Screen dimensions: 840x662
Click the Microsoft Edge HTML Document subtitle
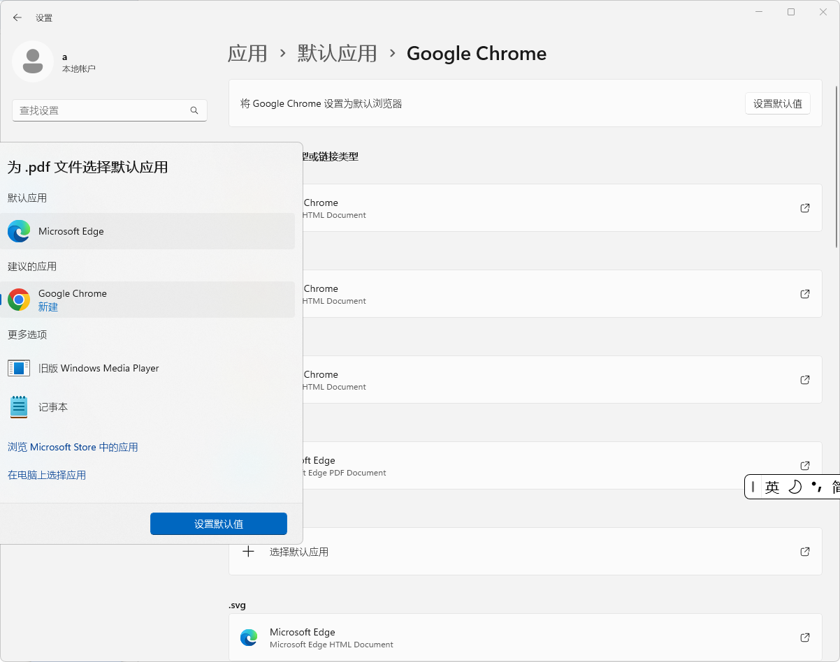click(331, 645)
